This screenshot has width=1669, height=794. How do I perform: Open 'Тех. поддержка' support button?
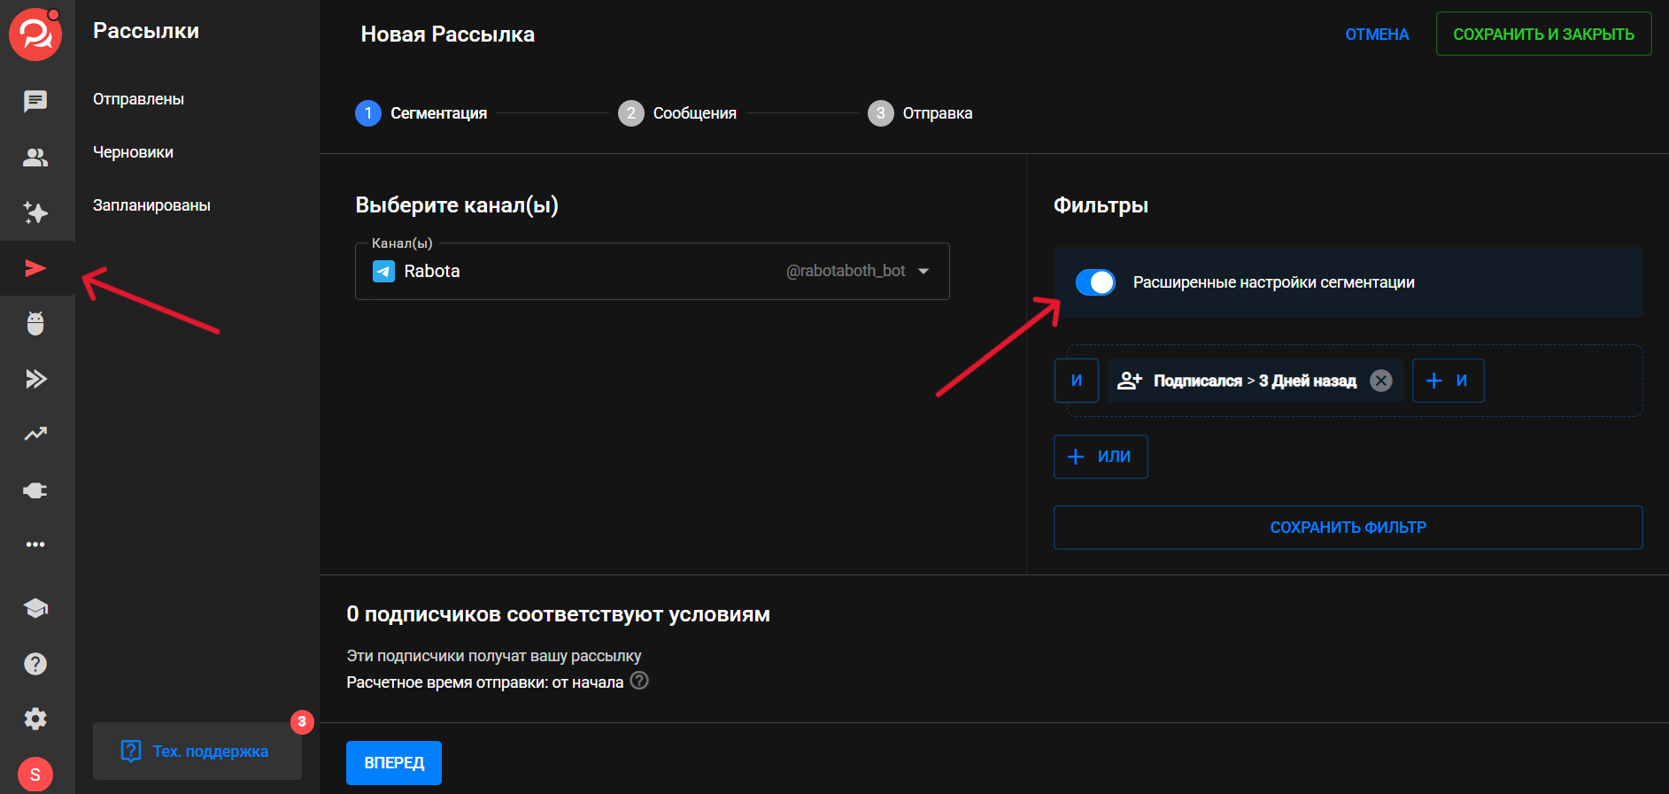197,752
